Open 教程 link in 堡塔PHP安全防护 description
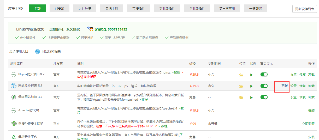This screenshot has height=140, width=319. (164, 126)
